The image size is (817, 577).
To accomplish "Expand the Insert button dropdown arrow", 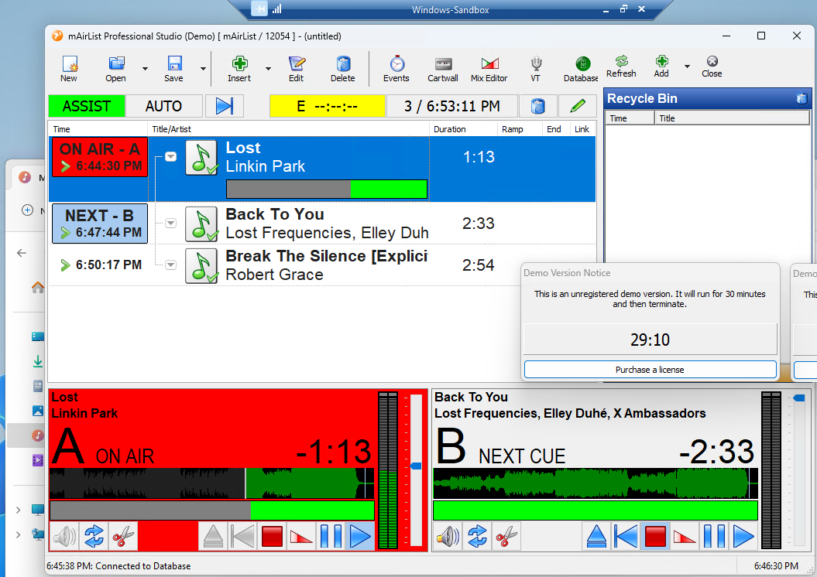I will click(269, 69).
